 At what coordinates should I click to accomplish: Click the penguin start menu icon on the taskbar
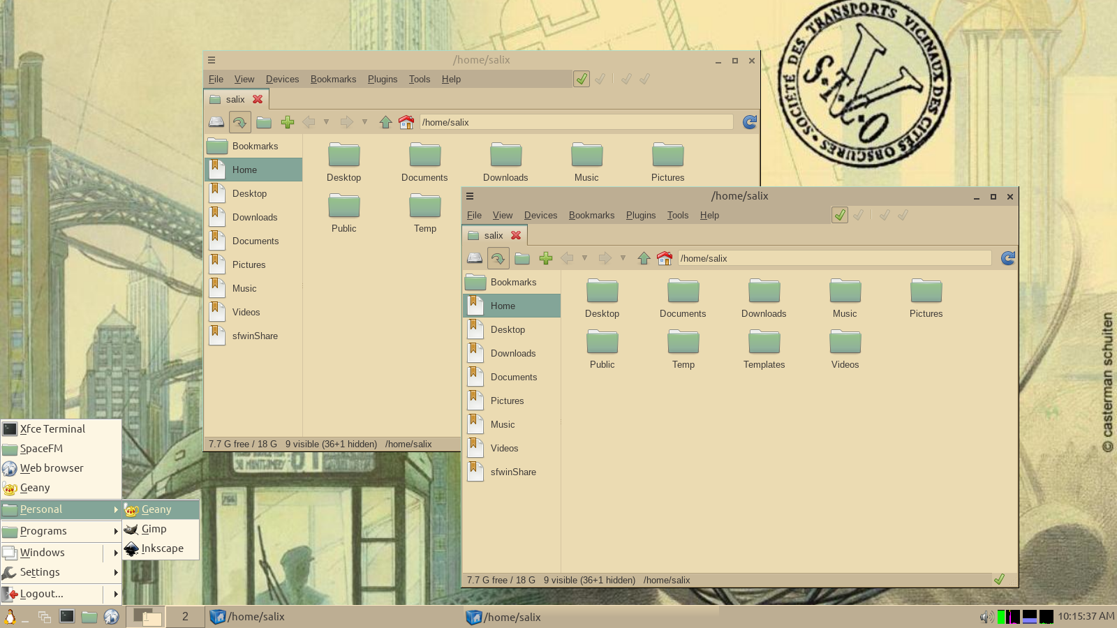[10, 617]
